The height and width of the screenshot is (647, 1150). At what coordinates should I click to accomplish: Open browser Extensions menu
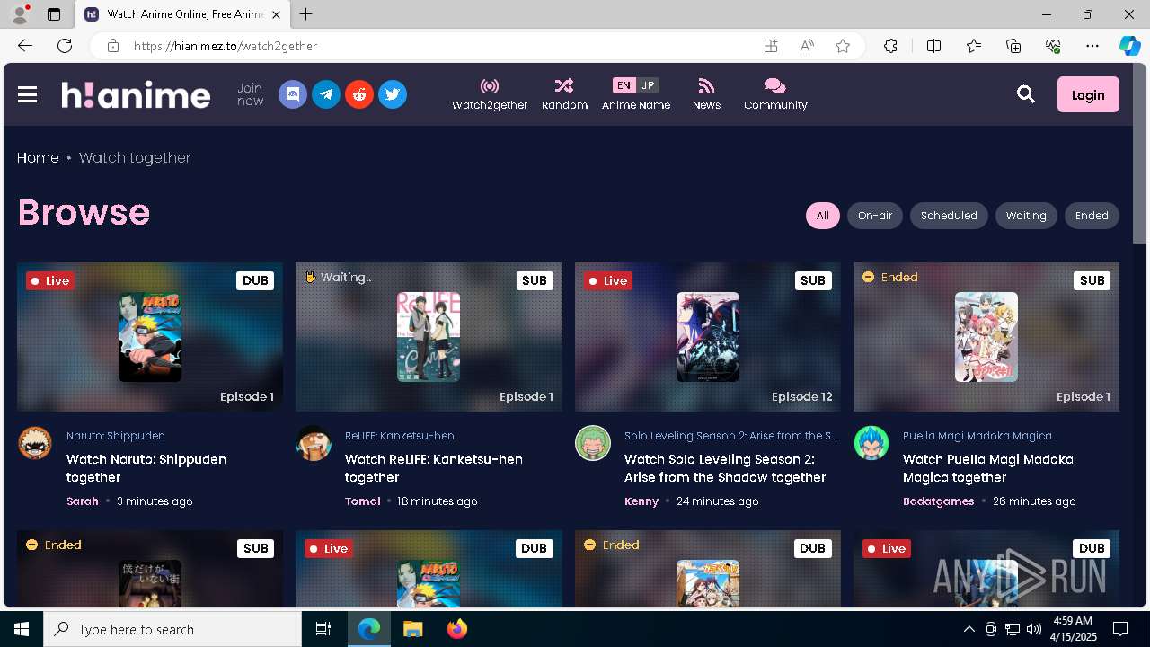890,46
